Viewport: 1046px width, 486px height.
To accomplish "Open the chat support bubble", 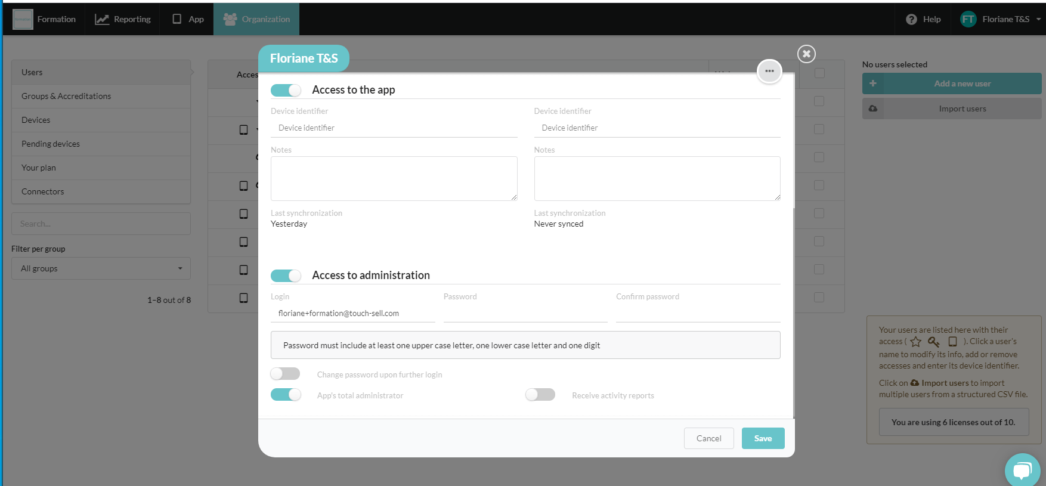I will 1022,470.
